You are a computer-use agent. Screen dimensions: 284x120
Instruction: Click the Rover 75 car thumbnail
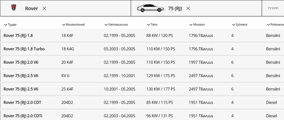pyautogui.click(x=151, y=8)
